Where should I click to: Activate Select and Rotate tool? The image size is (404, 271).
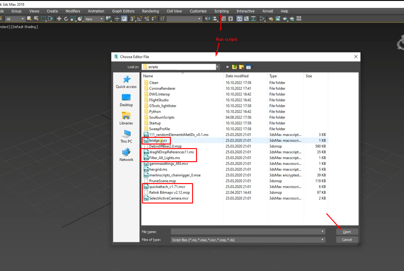(x=66, y=19)
